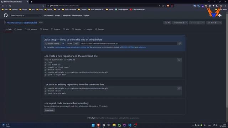Open the Projects tab

pyautogui.click(x=56, y=29)
